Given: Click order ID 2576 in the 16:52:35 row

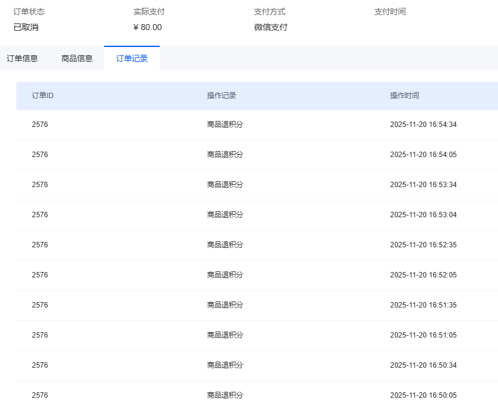Looking at the screenshot, I should coord(40,245).
